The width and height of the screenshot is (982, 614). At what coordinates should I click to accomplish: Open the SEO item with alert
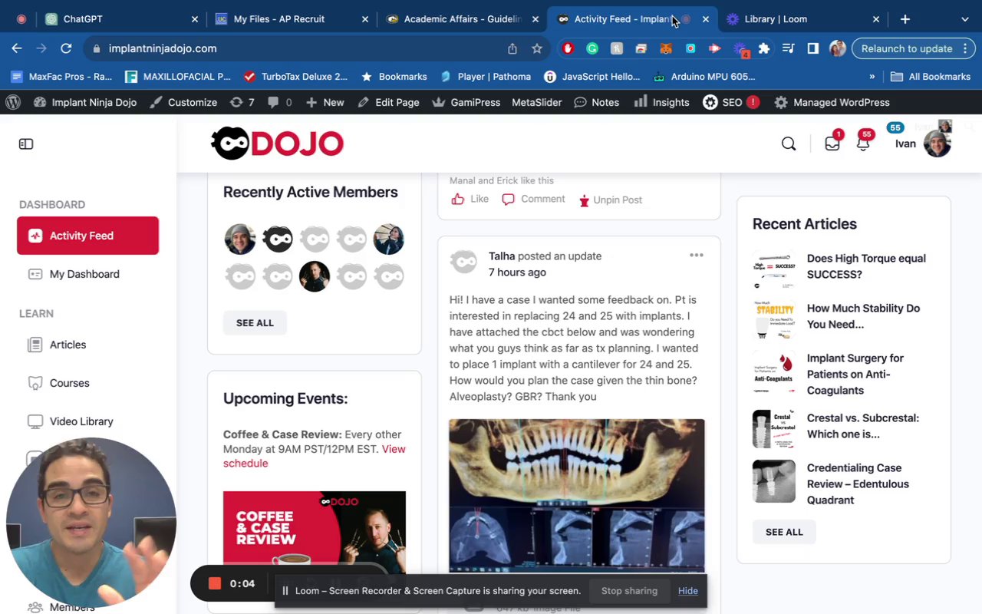(x=731, y=102)
